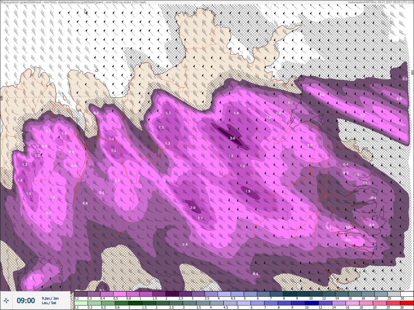Click the '30' label ending the upper legend row
The image size is (414, 310).
402,298
